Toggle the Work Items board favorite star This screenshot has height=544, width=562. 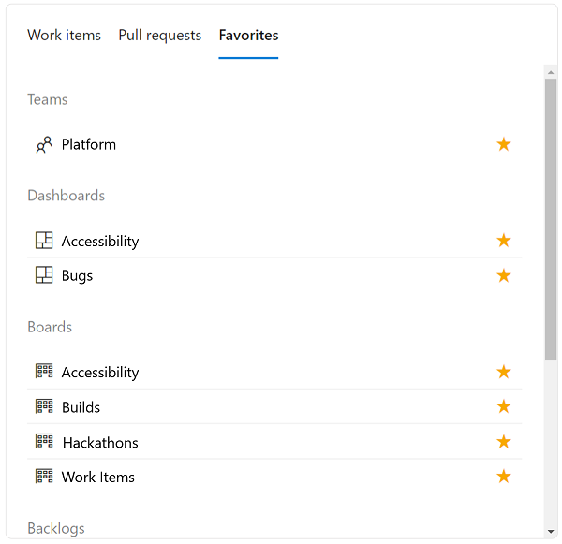(504, 477)
